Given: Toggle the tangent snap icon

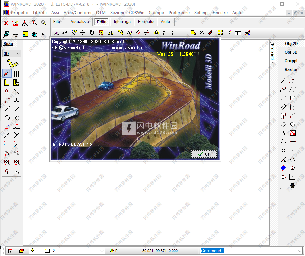Looking at the screenshot, I should pos(17,118).
